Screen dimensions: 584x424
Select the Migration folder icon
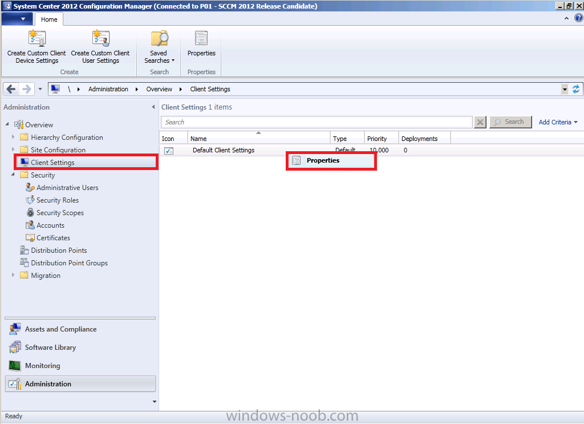tap(24, 275)
